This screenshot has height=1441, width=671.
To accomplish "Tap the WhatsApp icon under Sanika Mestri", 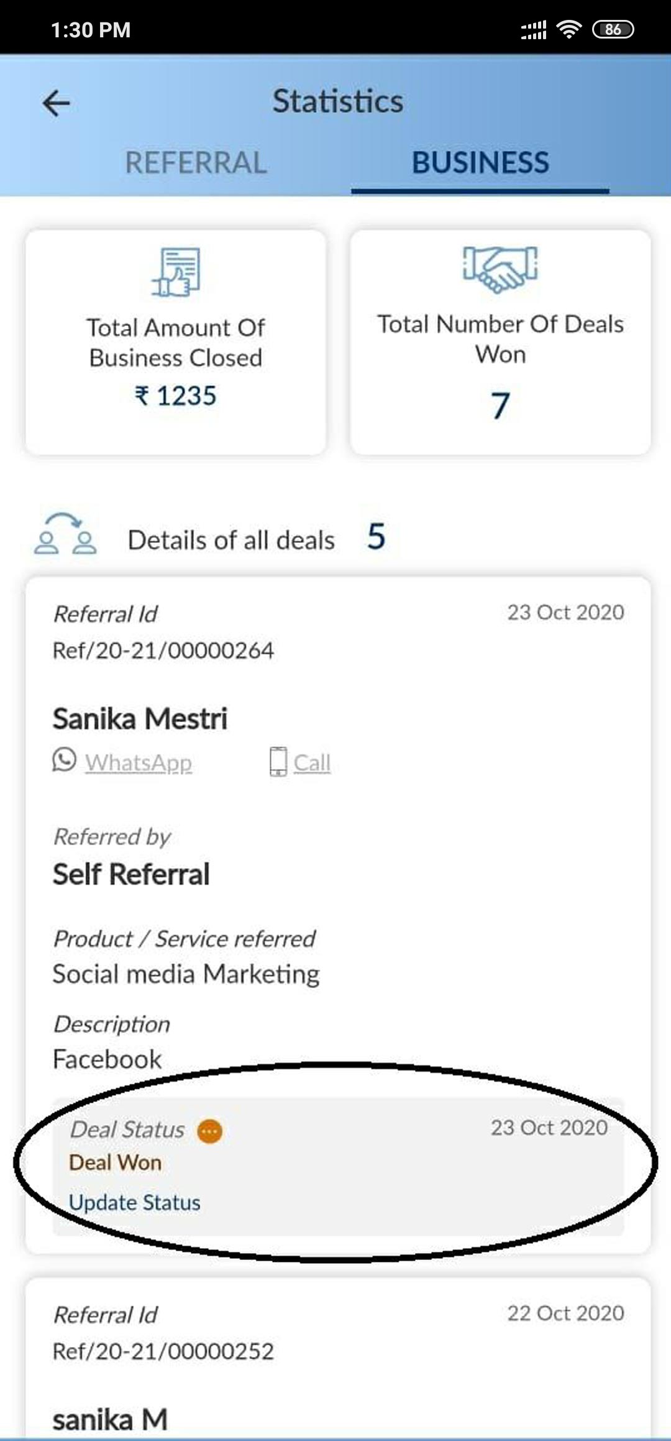I will (64, 760).
